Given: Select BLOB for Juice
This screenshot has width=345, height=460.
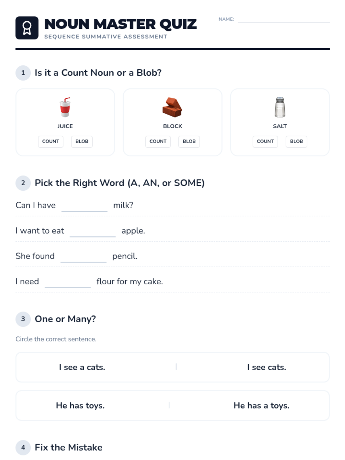Looking at the screenshot, I should click(82, 141).
